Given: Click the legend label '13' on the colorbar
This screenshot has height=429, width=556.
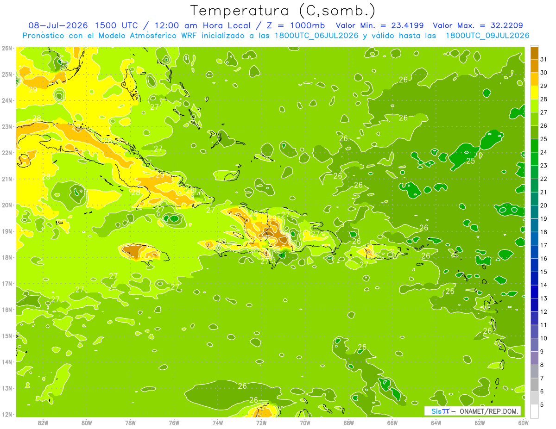Looking at the screenshot, I should (x=543, y=298).
